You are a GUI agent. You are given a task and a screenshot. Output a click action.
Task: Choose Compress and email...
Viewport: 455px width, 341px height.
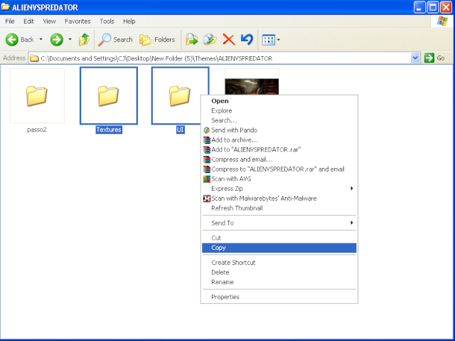point(279,159)
